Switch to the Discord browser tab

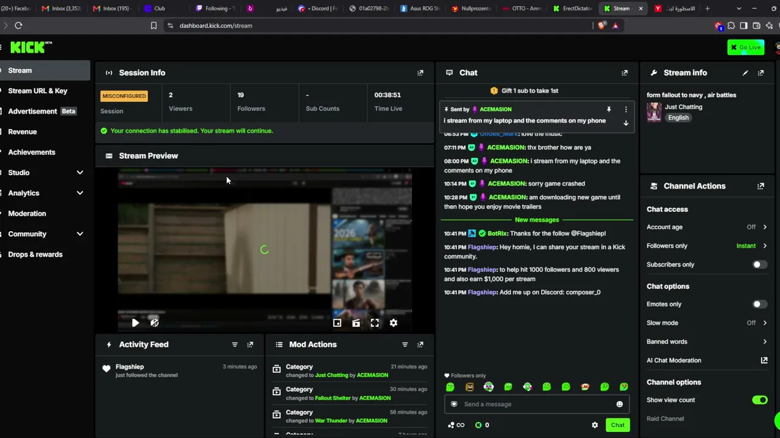tap(317, 9)
